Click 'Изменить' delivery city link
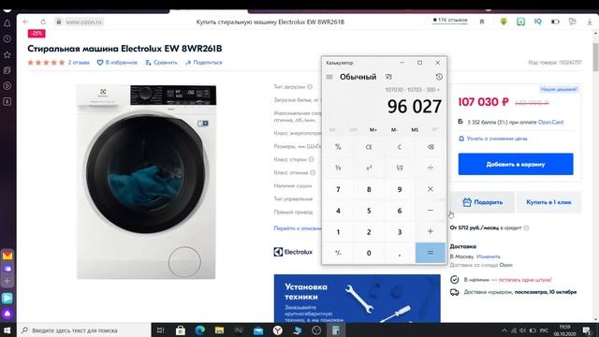Image resolution: width=599 pixels, height=337 pixels. point(489,256)
